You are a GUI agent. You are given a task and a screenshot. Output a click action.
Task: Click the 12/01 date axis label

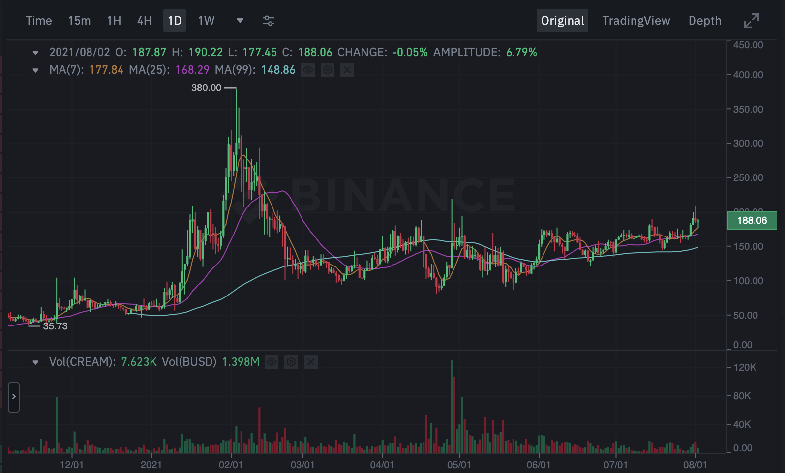[x=72, y=465]
